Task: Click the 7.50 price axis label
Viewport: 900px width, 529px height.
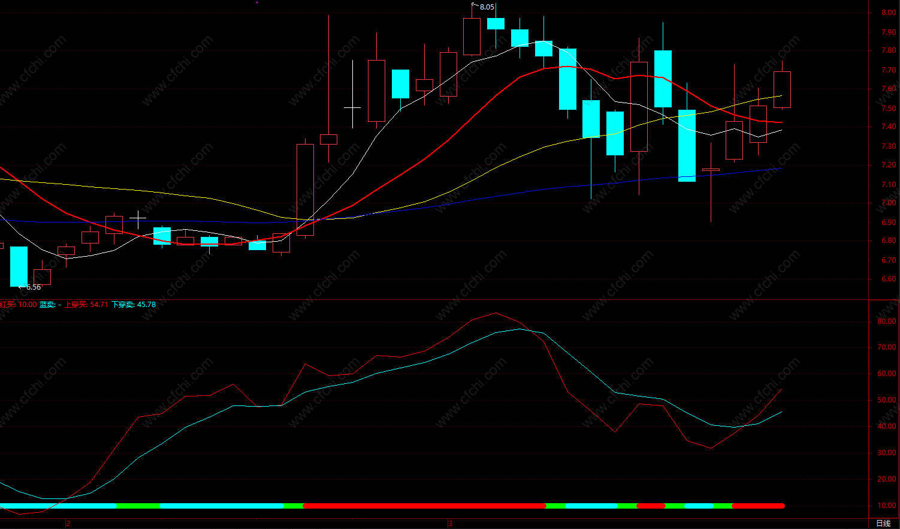Action: point(889,109)
